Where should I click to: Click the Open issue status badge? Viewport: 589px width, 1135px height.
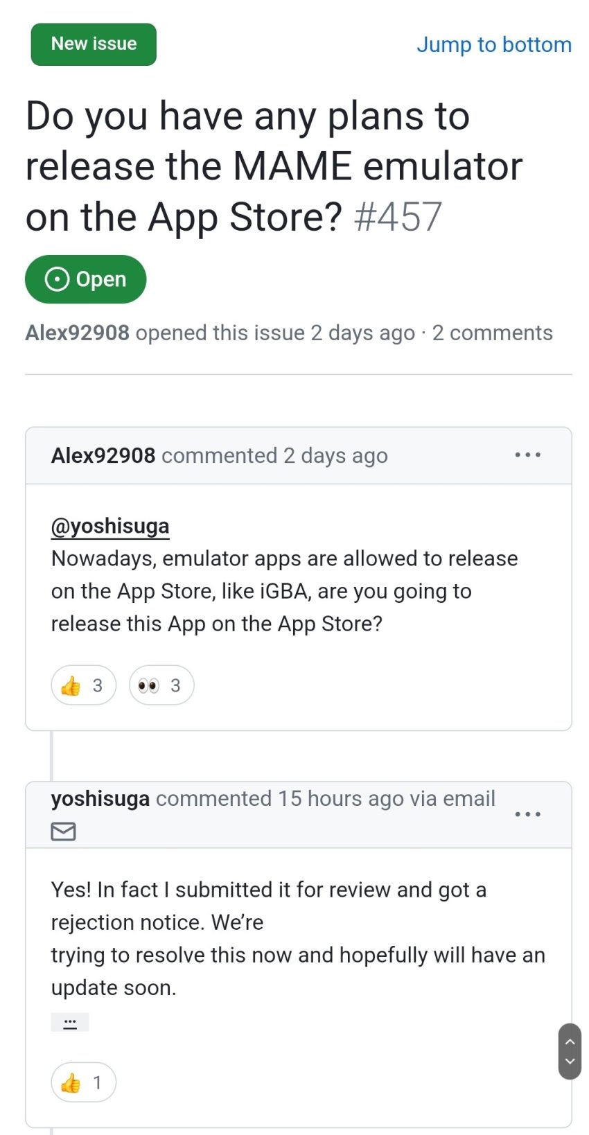point(86,279)
